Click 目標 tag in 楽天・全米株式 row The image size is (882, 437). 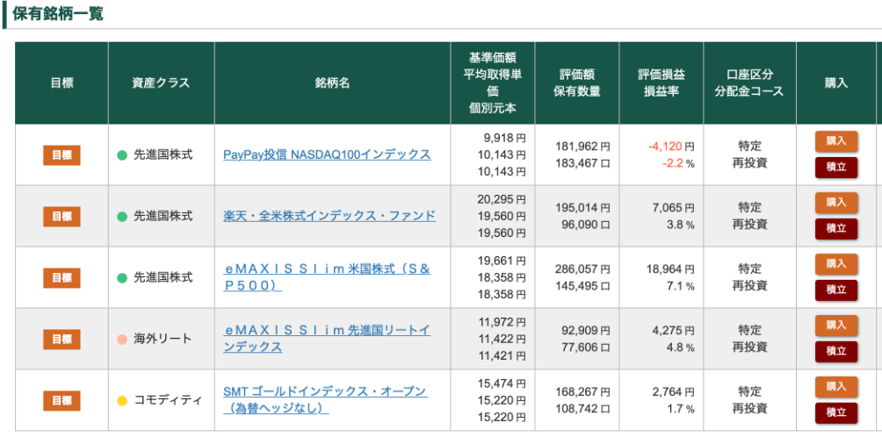[61, 216]
